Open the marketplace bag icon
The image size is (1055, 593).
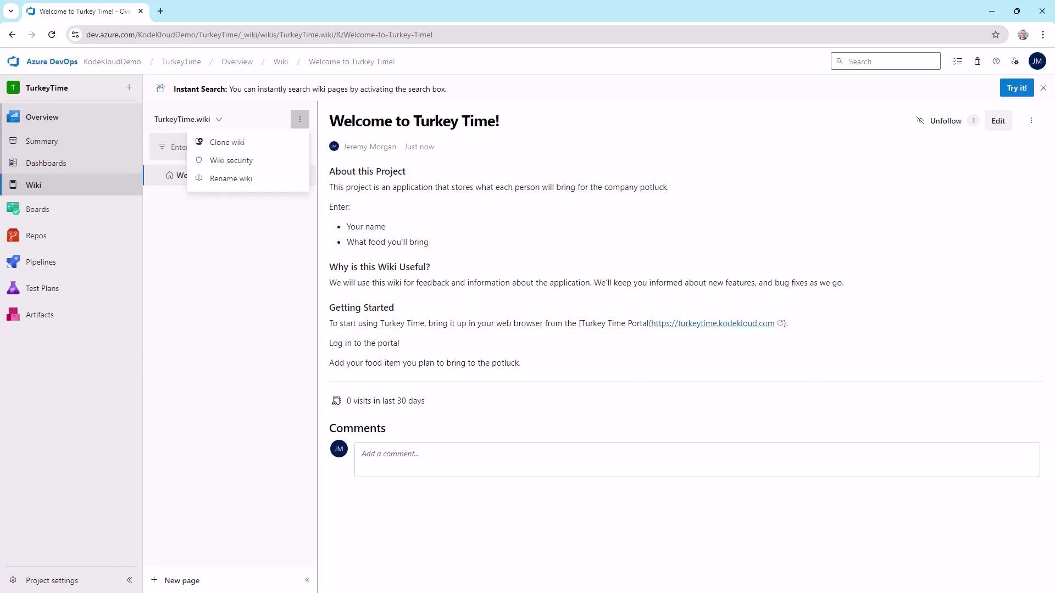pos(978,61)
